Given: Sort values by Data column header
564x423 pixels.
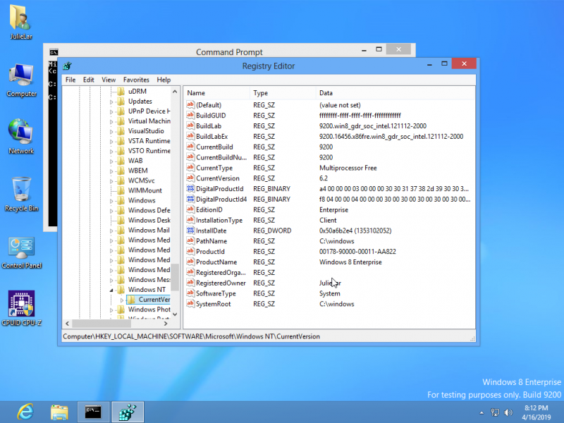Looking at the screenshot, I should point(395,93).
